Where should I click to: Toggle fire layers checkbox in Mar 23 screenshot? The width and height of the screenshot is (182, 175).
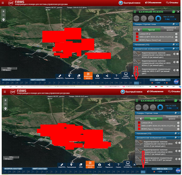[135, 30]
